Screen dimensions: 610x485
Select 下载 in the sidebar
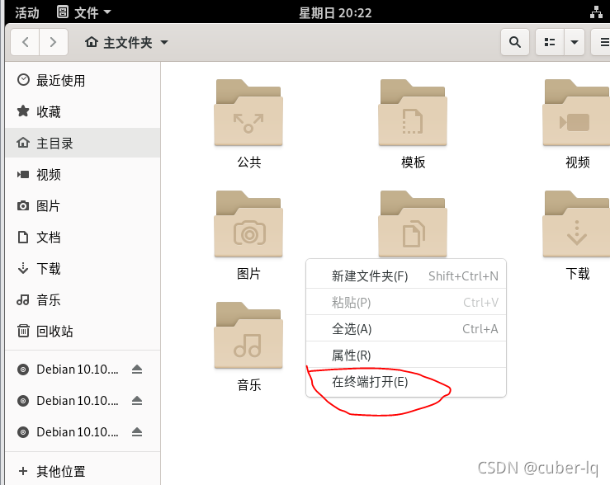pos(83,269)
